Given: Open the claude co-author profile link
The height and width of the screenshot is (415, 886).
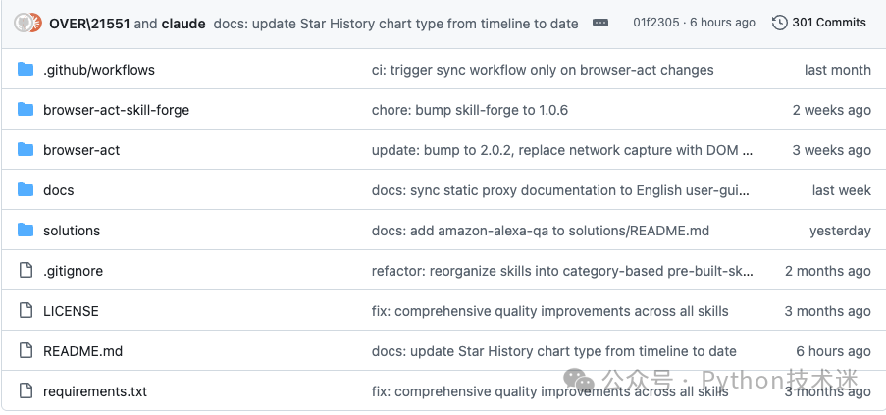Looking at the screenshot, I should click(183, 24).
